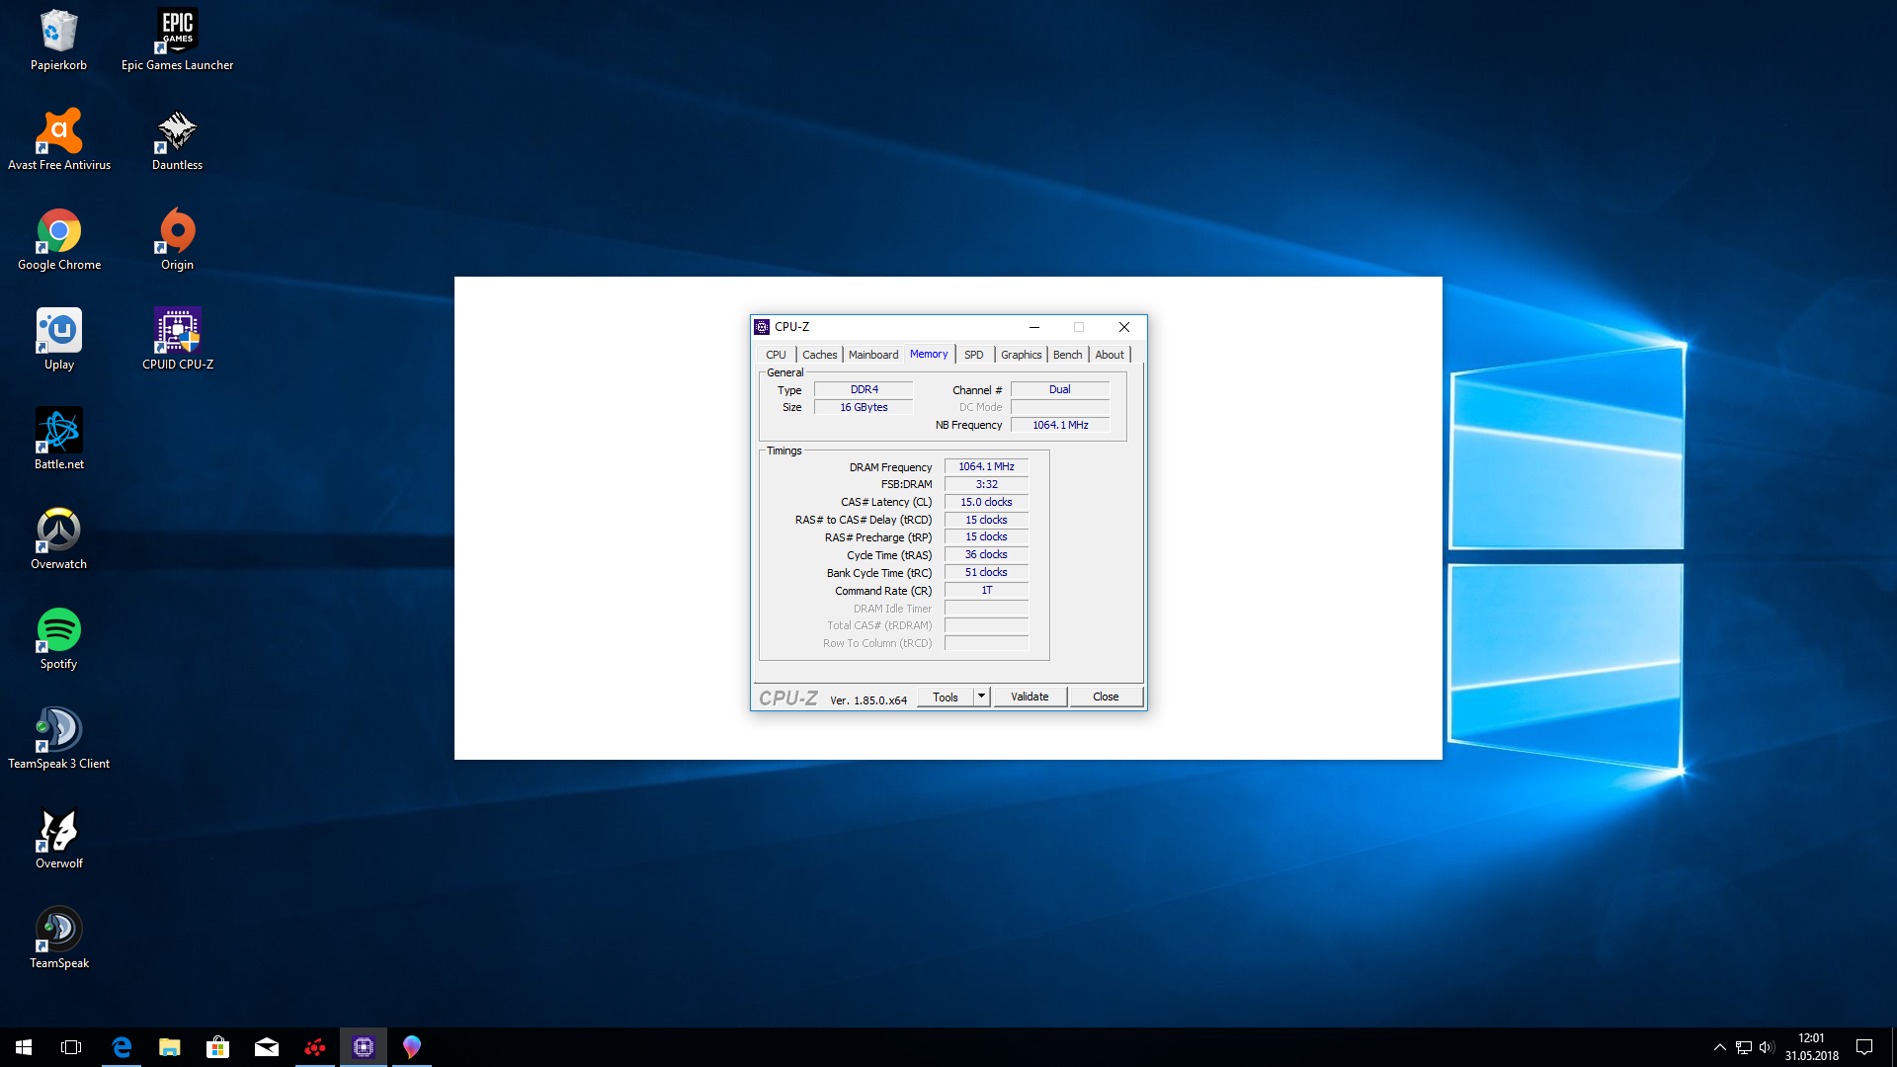Switch to the SPD tab

click(x=973, y=355)
